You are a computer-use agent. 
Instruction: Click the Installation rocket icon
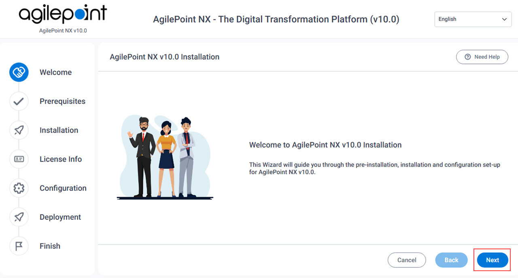pyautogui.click(x=19, y=130)
